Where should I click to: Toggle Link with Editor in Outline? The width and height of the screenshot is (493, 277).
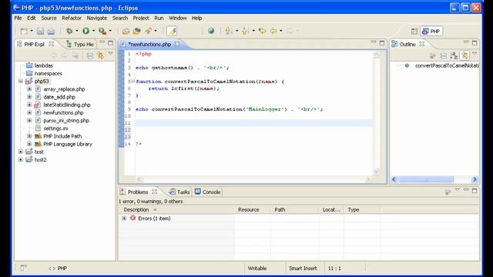[464, 55]
